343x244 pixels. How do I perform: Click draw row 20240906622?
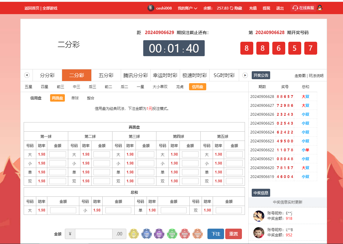point(283,150)
